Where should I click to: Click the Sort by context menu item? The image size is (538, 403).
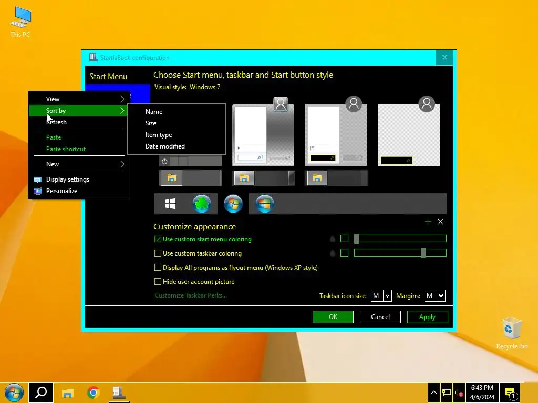79,111
